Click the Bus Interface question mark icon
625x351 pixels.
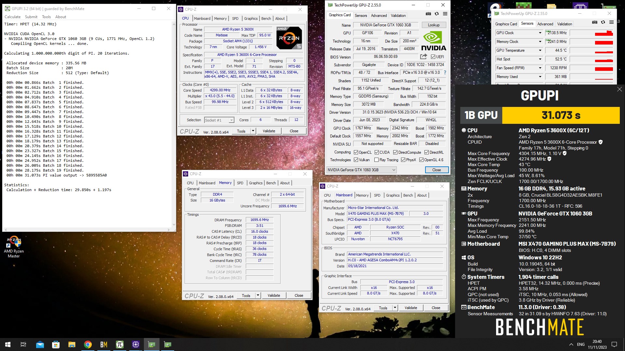[x=445, y=72]
